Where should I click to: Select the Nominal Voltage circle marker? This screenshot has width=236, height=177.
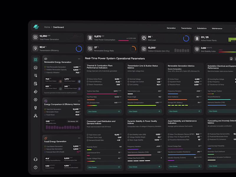click(128, 79)
